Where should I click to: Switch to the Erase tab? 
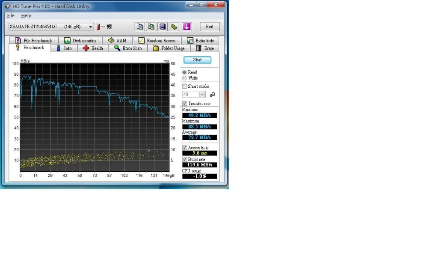pyautogui.click(x=205, y=48)
